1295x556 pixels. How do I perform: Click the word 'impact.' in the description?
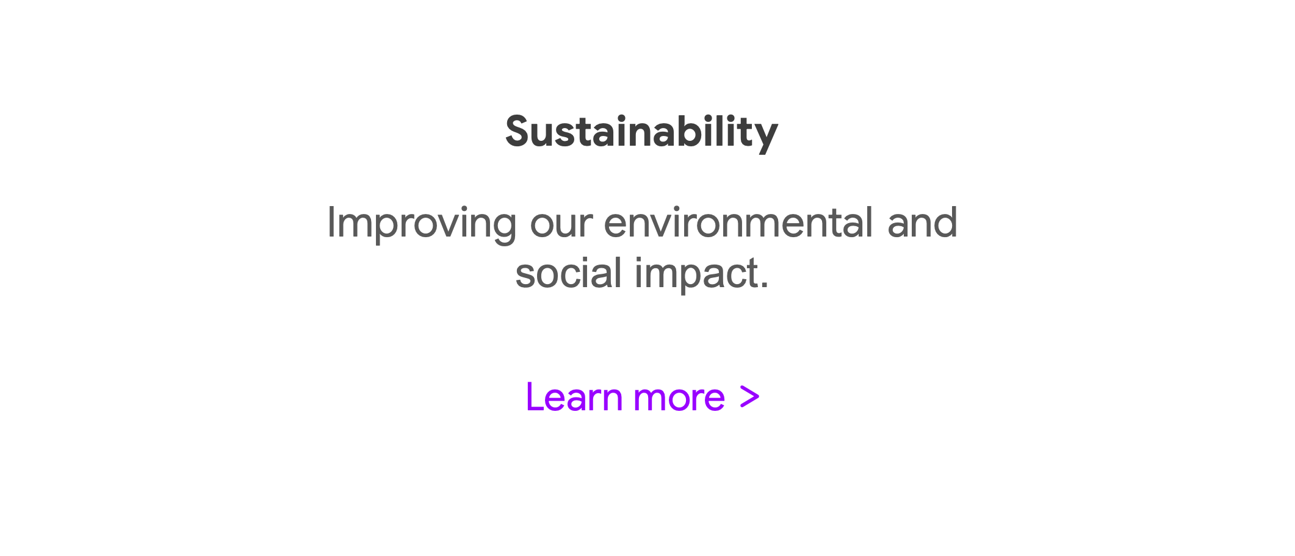702,274
